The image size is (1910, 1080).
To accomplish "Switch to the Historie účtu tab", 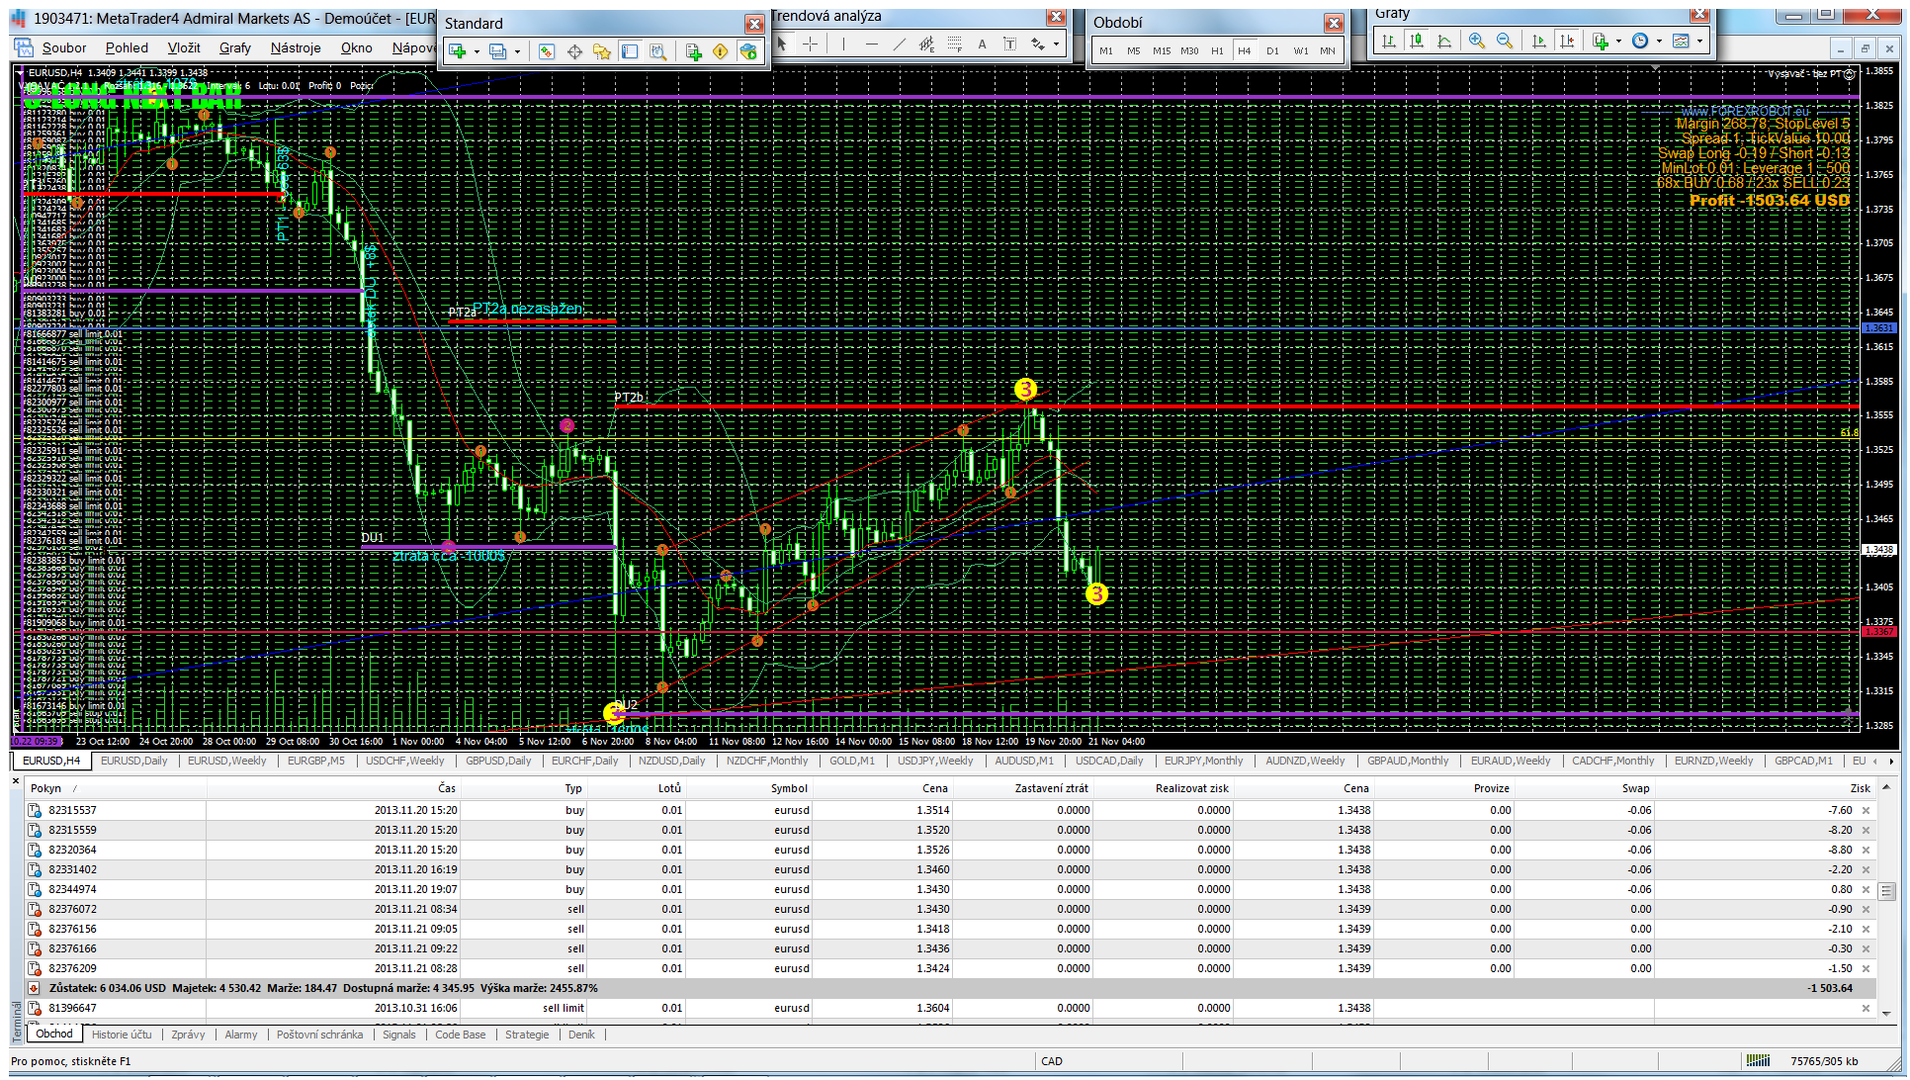I will pyautogui.click(x=122, y=1035).
